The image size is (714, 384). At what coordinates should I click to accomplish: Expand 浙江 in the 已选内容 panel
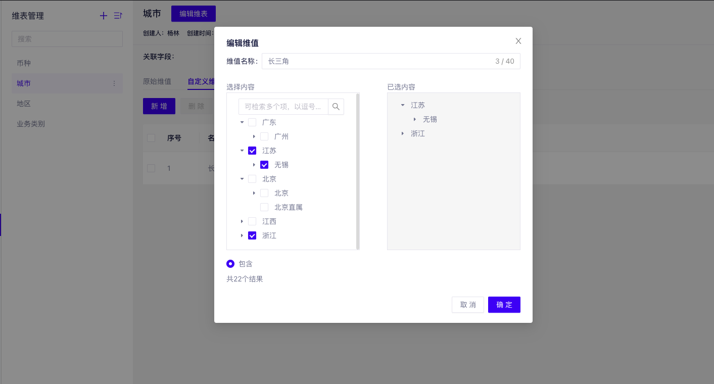(403, 133)
